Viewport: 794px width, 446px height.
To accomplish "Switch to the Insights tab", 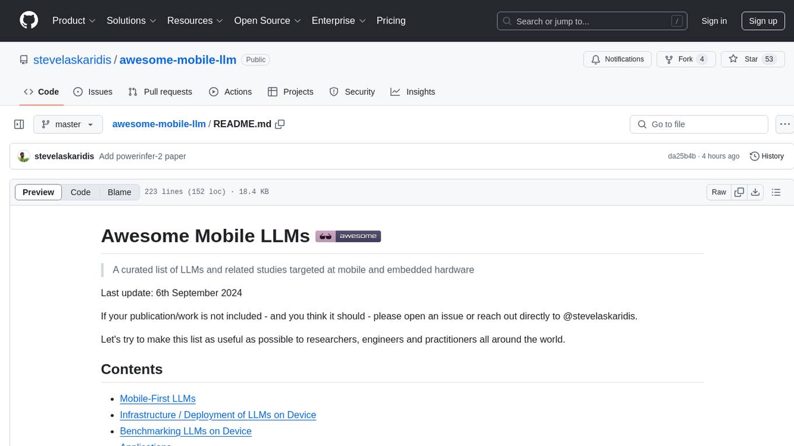I will point(413,92).
